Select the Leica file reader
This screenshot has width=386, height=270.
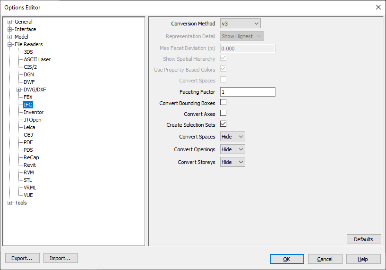29,127
